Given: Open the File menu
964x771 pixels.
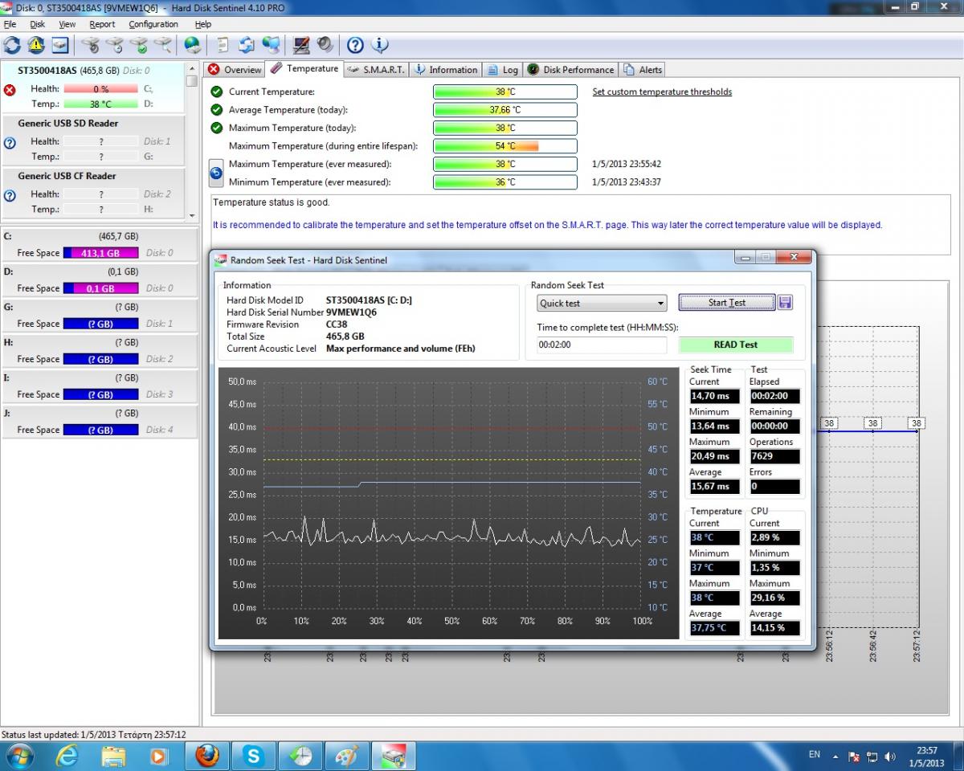Looking at the screenshot, I should coord(10,24).
